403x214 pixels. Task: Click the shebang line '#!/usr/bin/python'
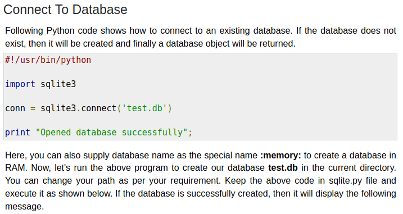[48, 60]
